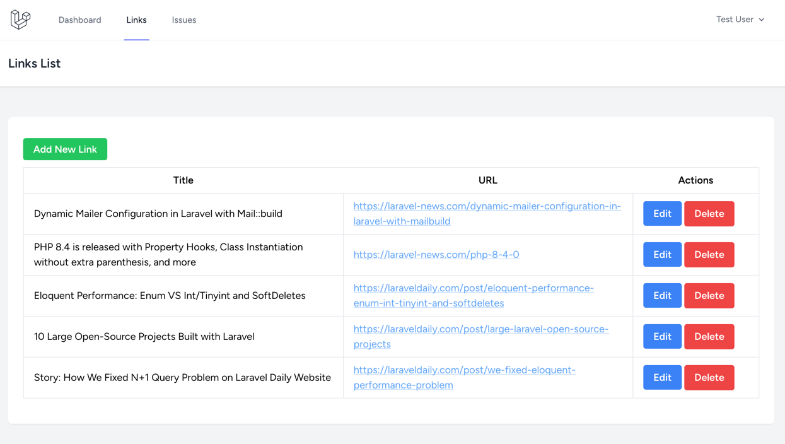Open the laravel-news.com/php-8-4-0 link

436,255
